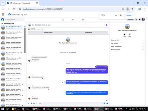Open the Windows Start menu
This screenshot has width=148, height=111.
3,109
